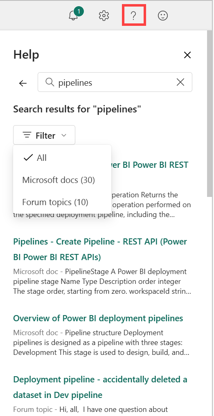Open the feedback smiley icon
214x416 pixels.
[x=163, y=16]
